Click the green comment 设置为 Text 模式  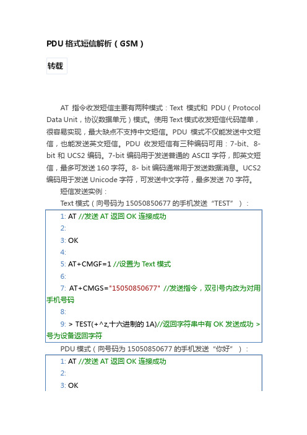coord(142,264)
